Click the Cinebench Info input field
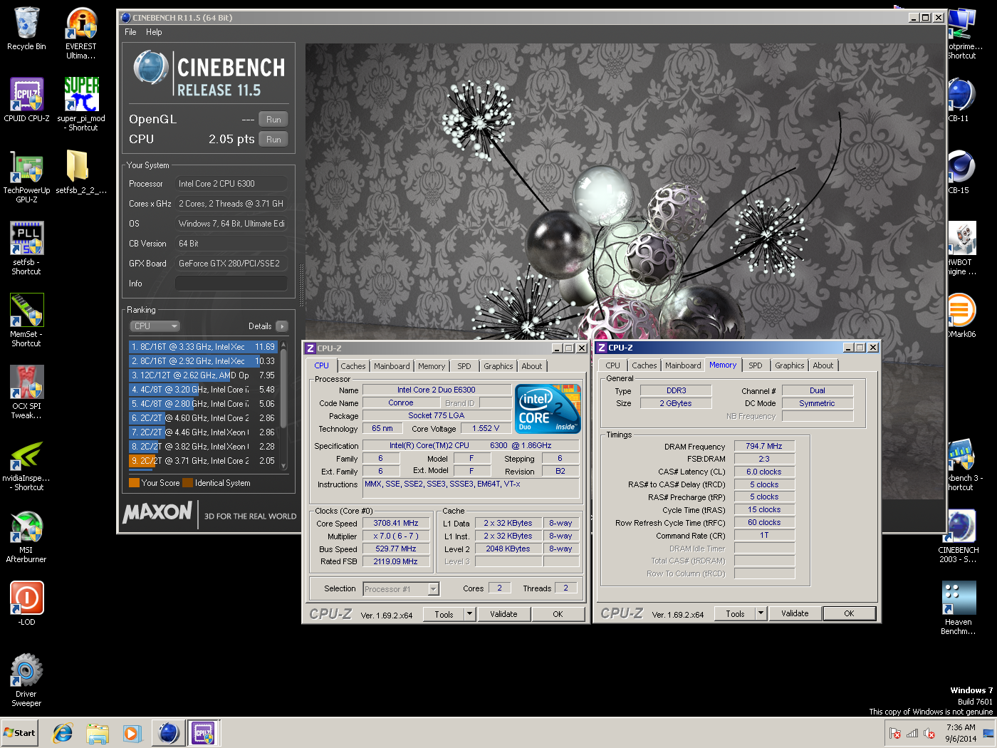Image resolution: width=997 pixels, height=748 pixels. coord(231,284)
